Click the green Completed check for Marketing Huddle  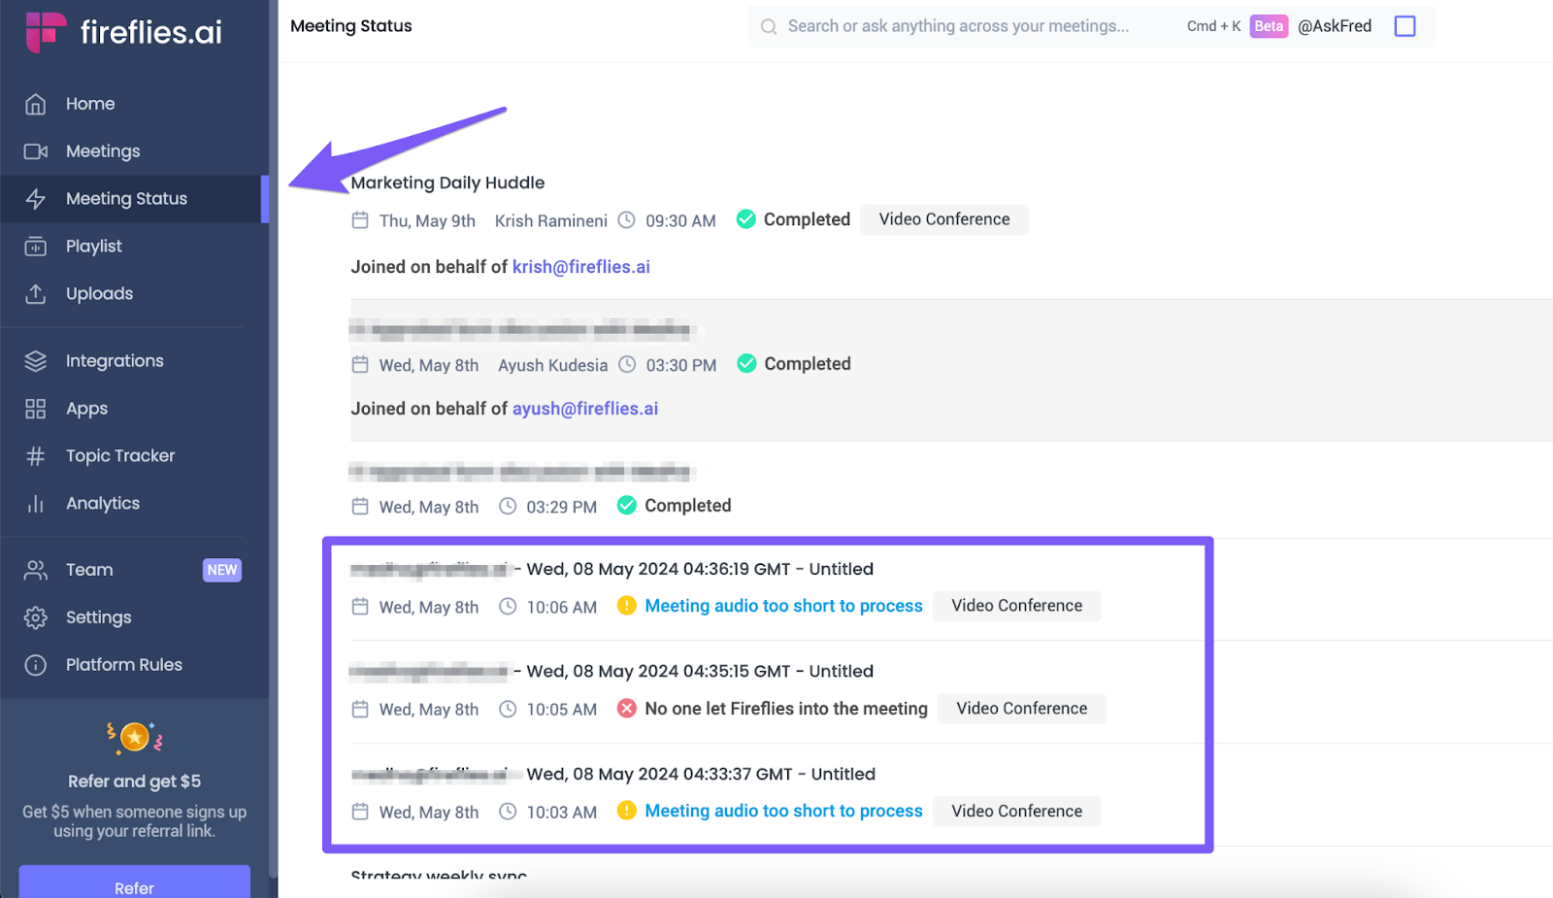pyautogui.click(x=745, y=219)
